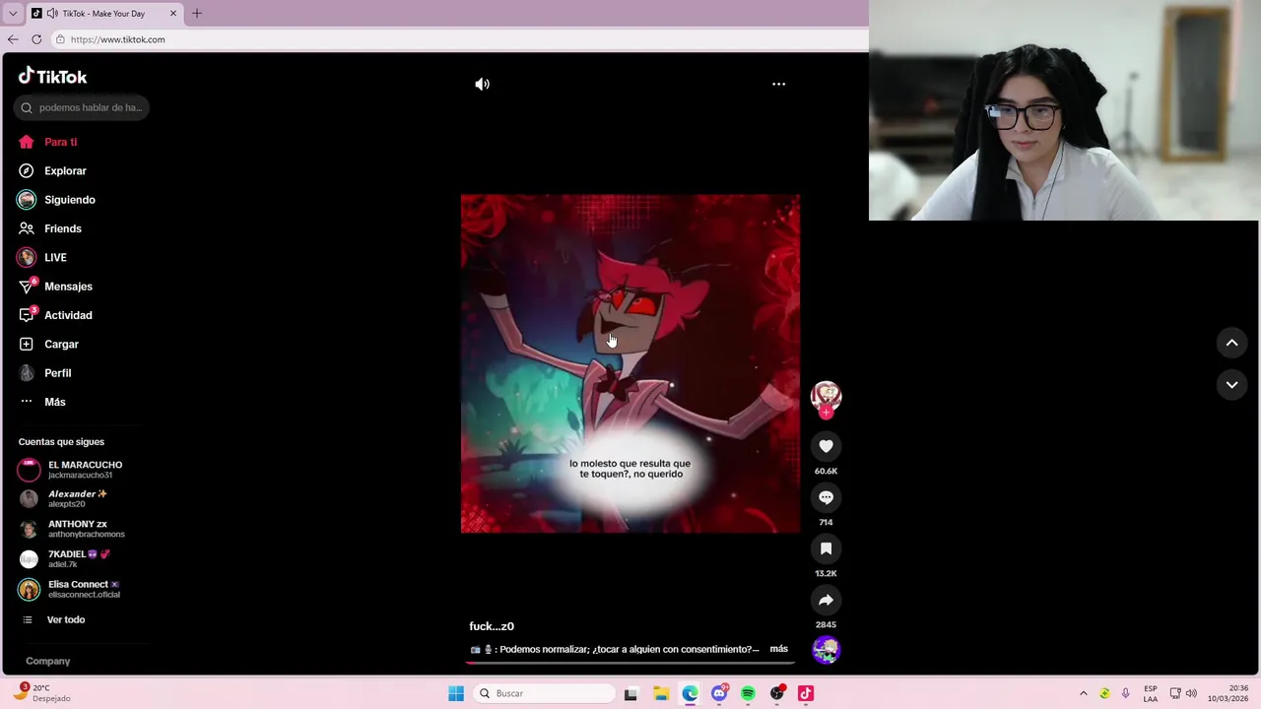Show hidden system tray icons

[x=1084, y=693]
